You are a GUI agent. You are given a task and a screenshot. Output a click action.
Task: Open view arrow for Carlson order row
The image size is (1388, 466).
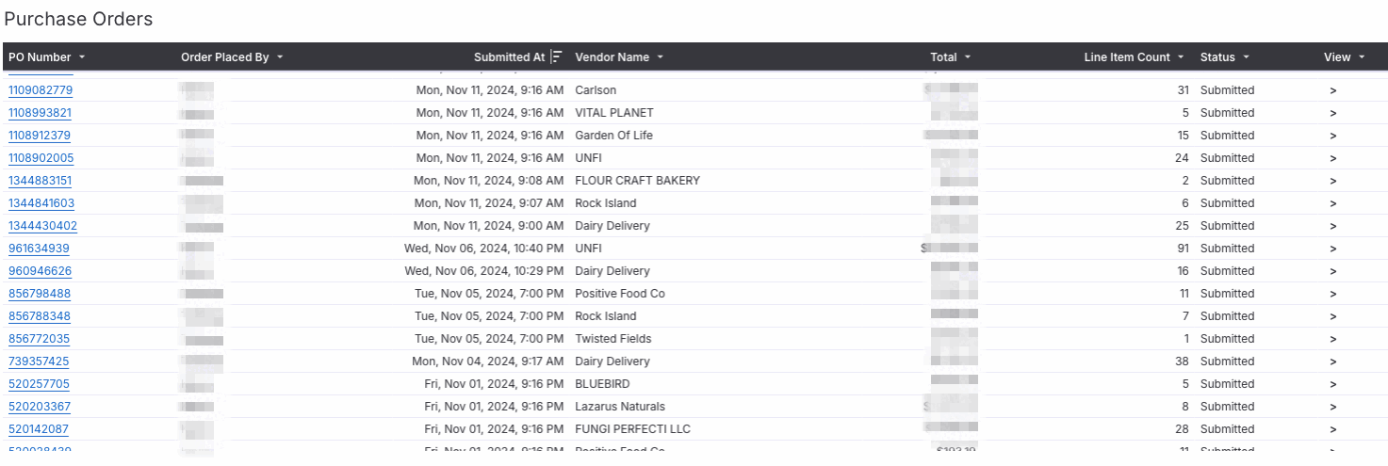tap(1332, 90)
